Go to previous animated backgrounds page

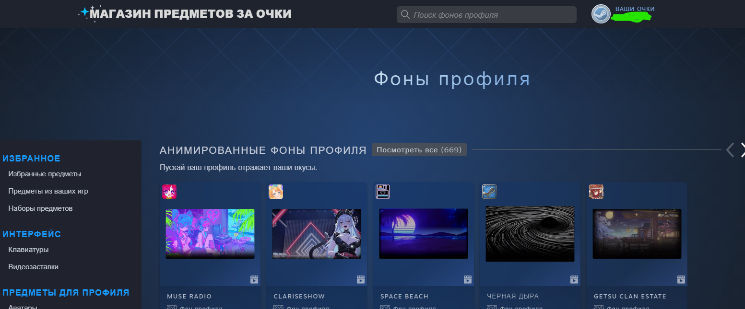coord(730,150)
